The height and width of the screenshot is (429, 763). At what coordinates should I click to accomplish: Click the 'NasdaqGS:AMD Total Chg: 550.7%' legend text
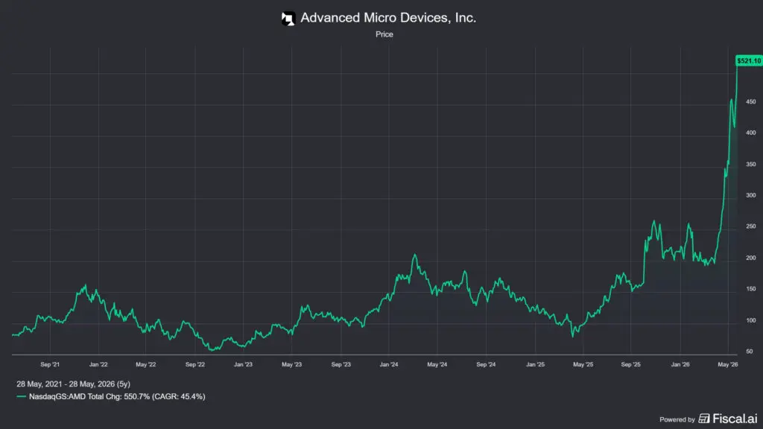89,397
